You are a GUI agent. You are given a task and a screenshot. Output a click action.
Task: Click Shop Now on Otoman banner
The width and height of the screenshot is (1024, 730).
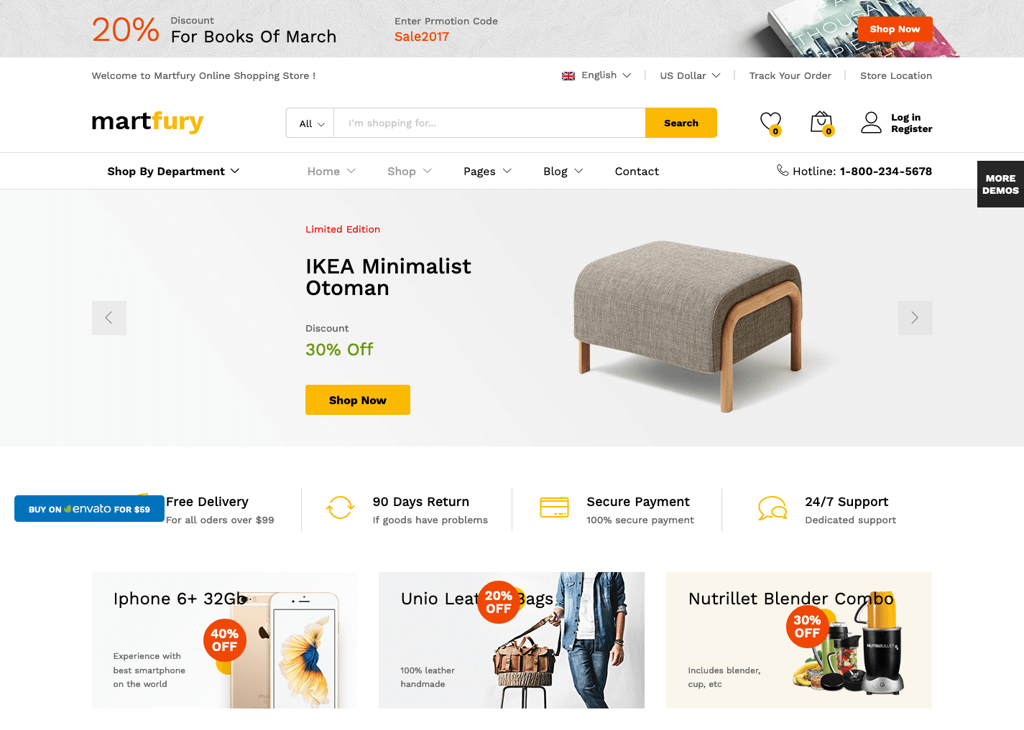pyautogui.click(x=358, y=400)
